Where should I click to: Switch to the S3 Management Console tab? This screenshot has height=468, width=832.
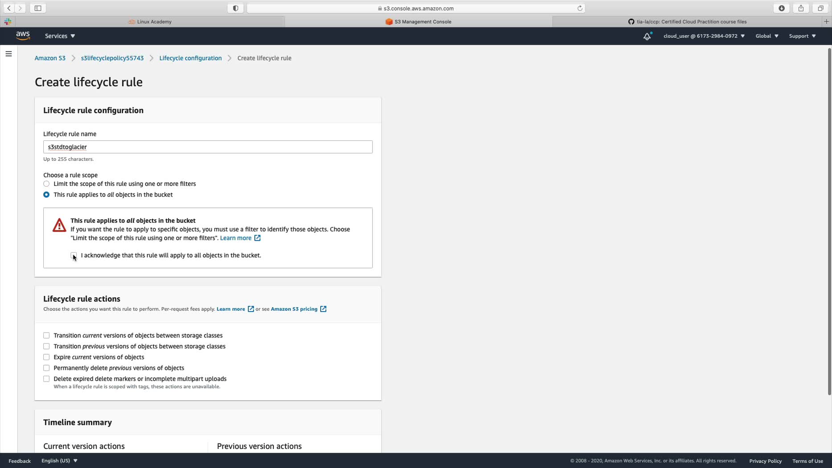(418, 21)
